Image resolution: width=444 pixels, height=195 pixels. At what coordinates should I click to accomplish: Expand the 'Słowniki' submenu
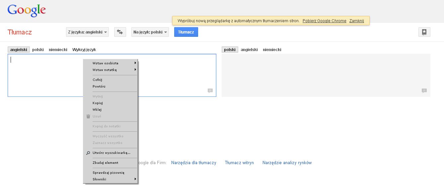pos(111,179)
